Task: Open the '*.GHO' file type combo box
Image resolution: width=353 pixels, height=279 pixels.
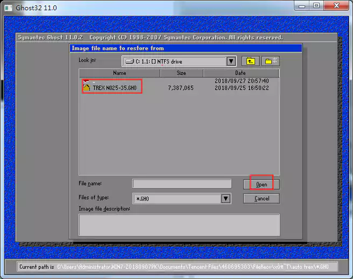Action: [x=178, y=199]
